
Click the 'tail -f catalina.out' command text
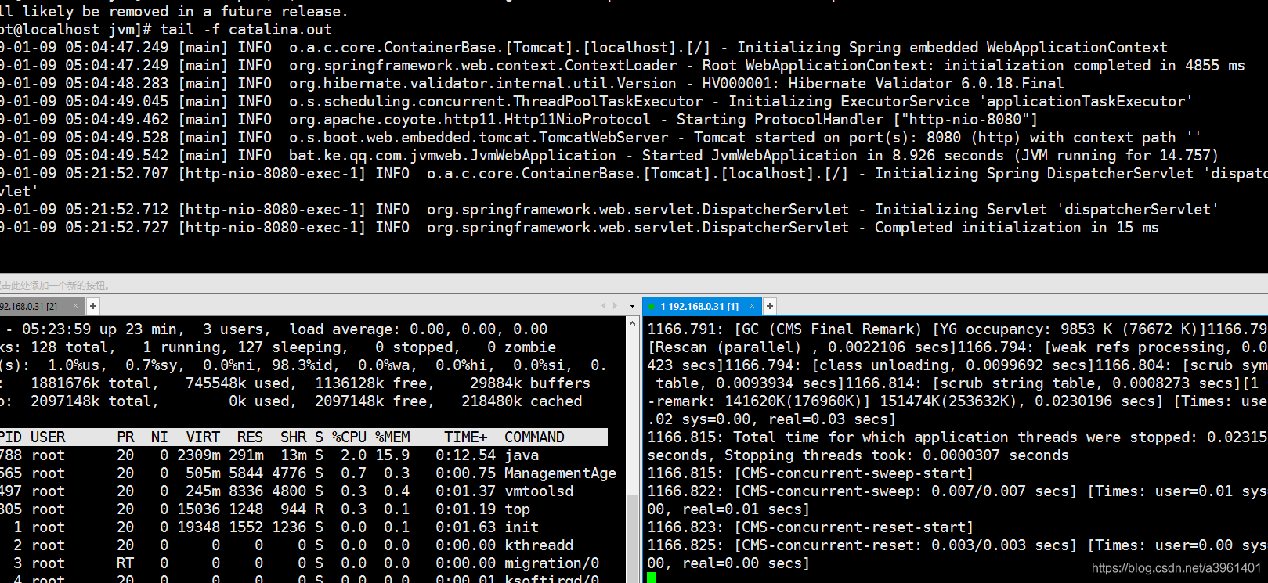(246, 29)
